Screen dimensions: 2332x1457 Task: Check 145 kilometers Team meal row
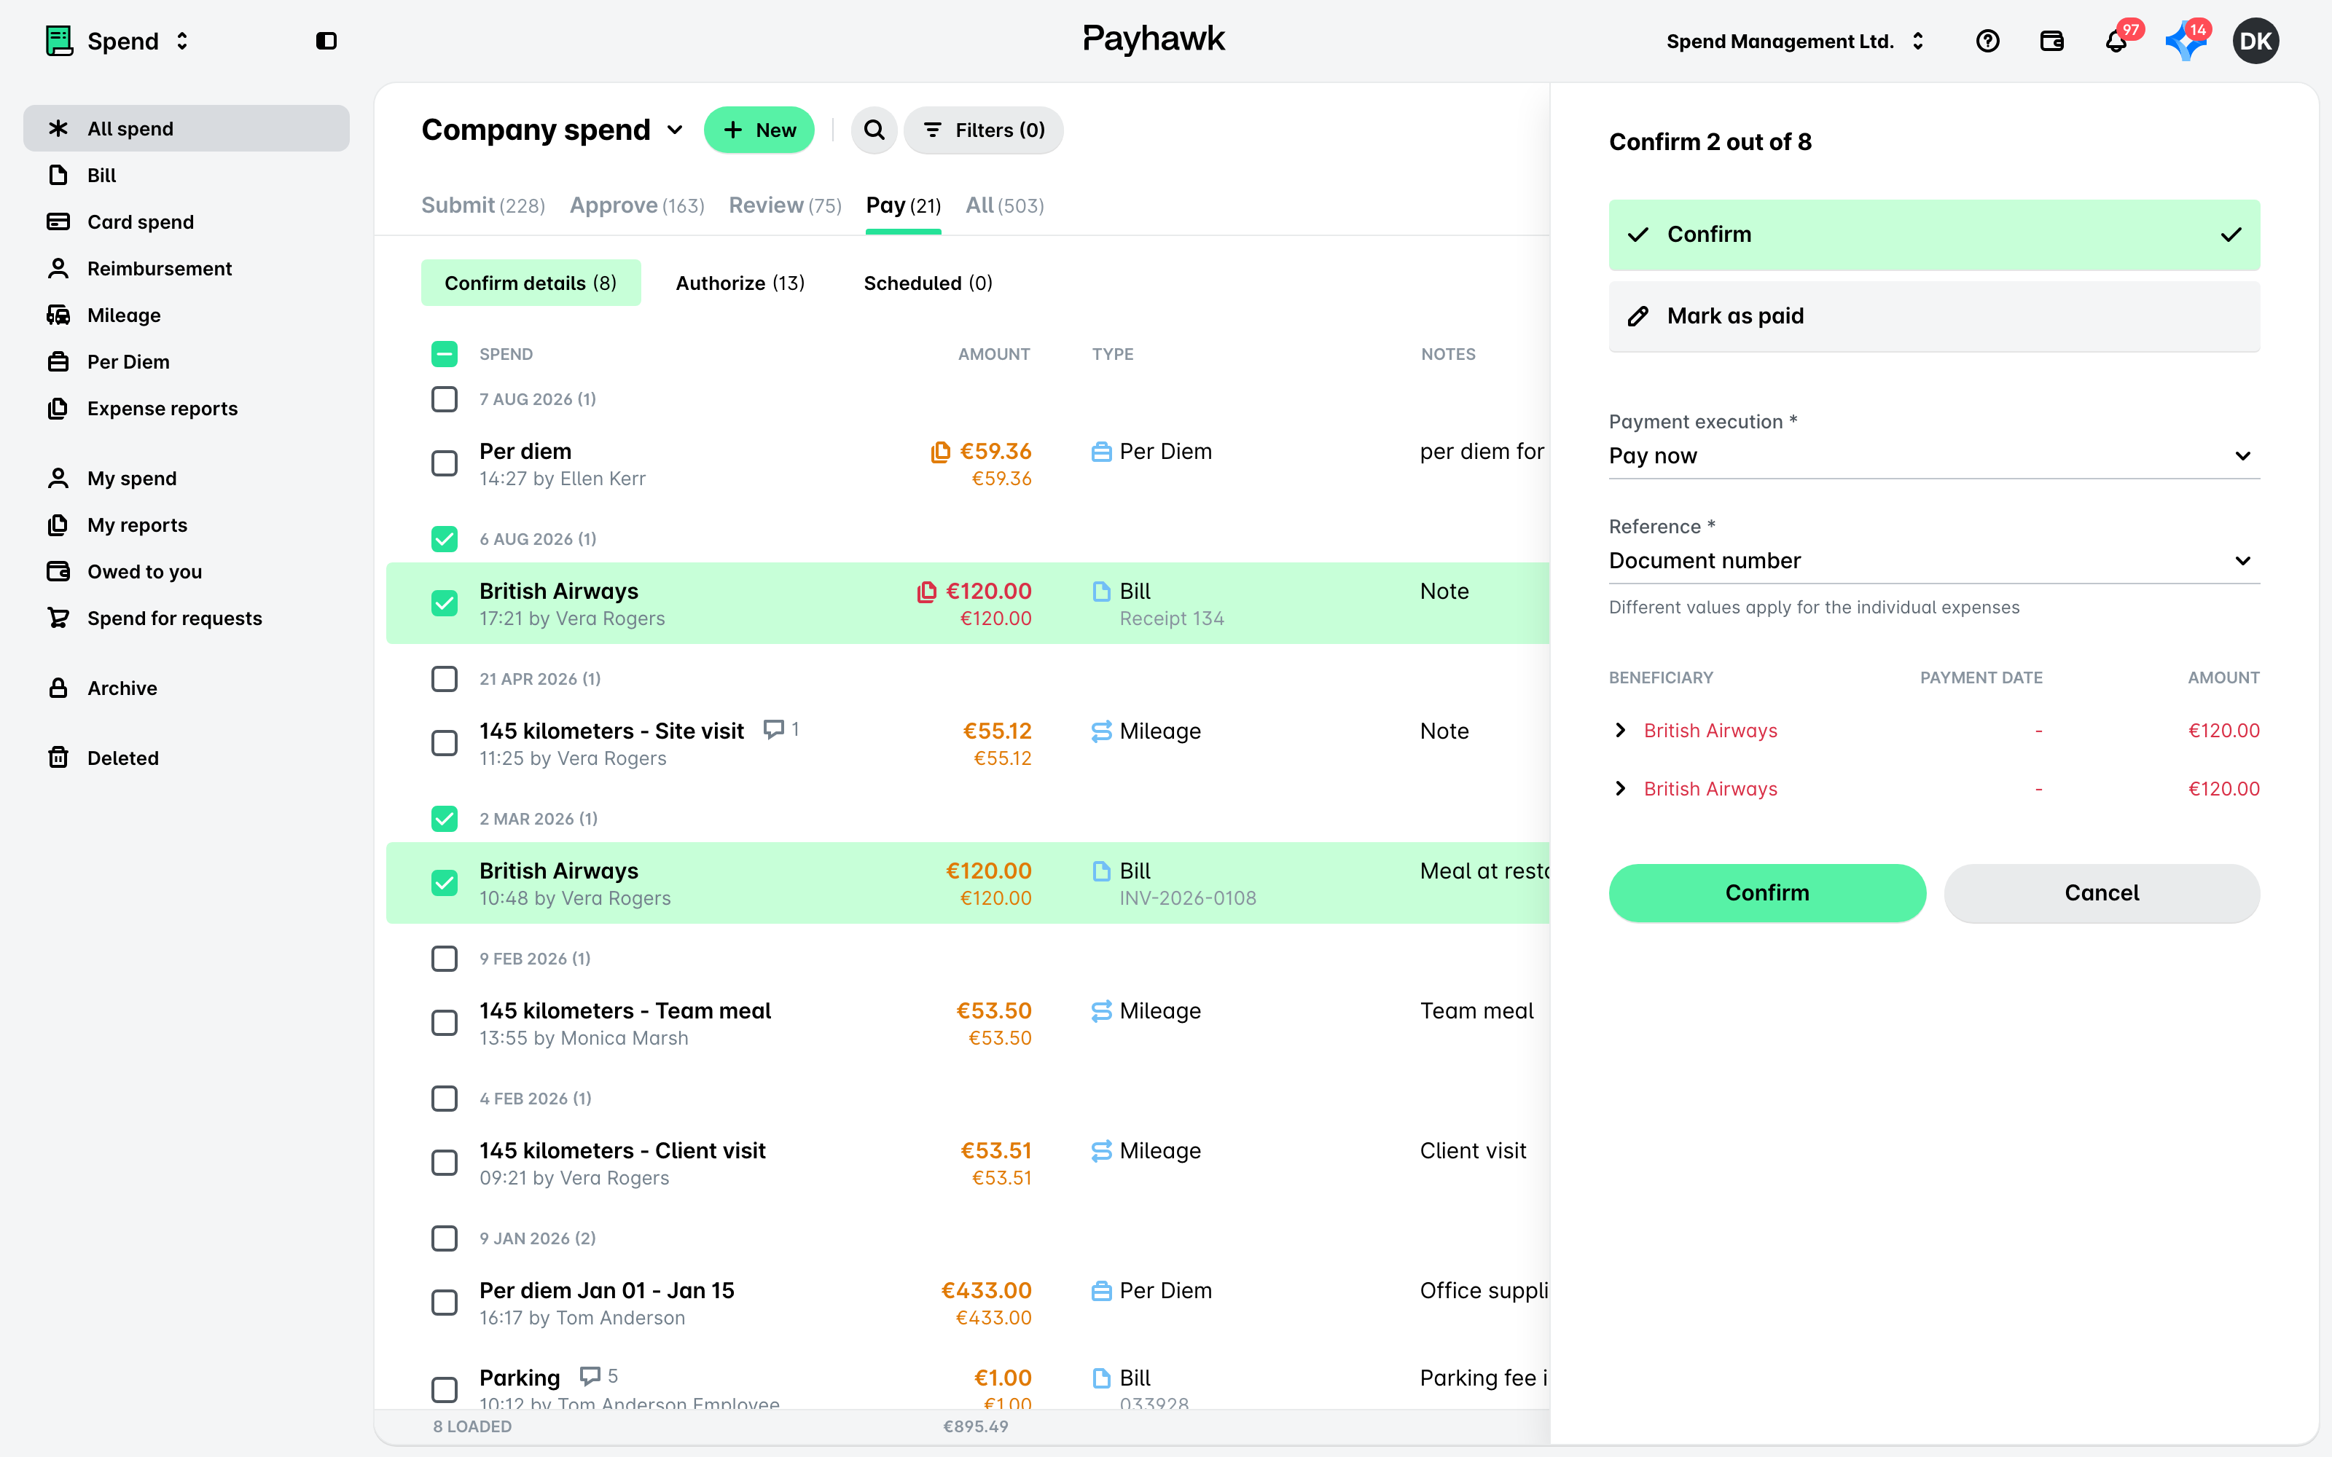pos(445,1022)
